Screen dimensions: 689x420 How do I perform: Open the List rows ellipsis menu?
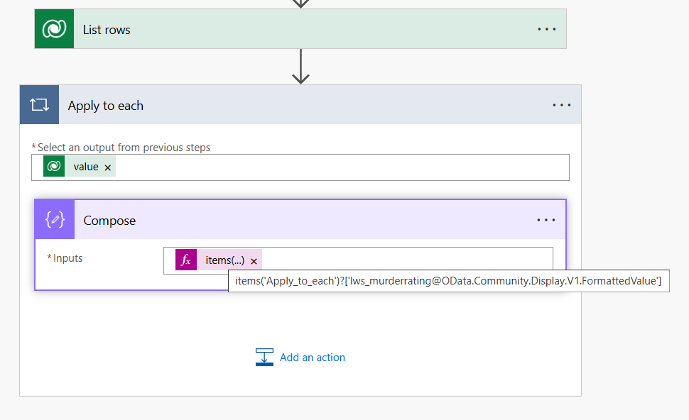(x=547, y=29)
